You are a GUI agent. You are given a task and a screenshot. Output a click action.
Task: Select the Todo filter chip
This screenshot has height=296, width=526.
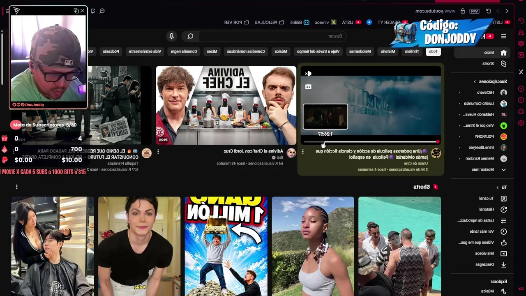point(433,51)
